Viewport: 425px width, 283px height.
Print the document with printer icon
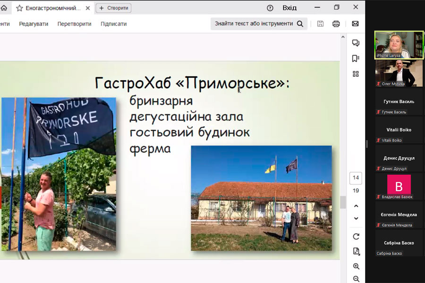[336, 24]
